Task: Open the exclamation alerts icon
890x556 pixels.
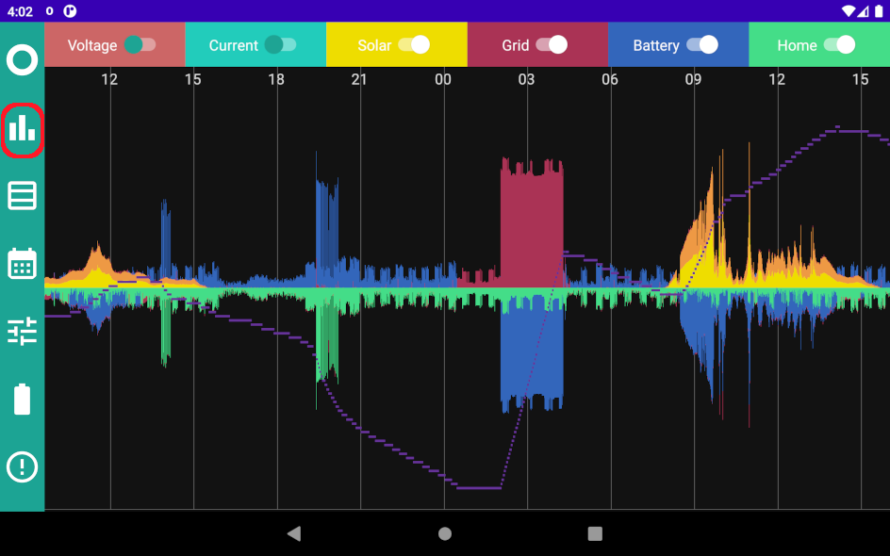Action: coord(22,466)
